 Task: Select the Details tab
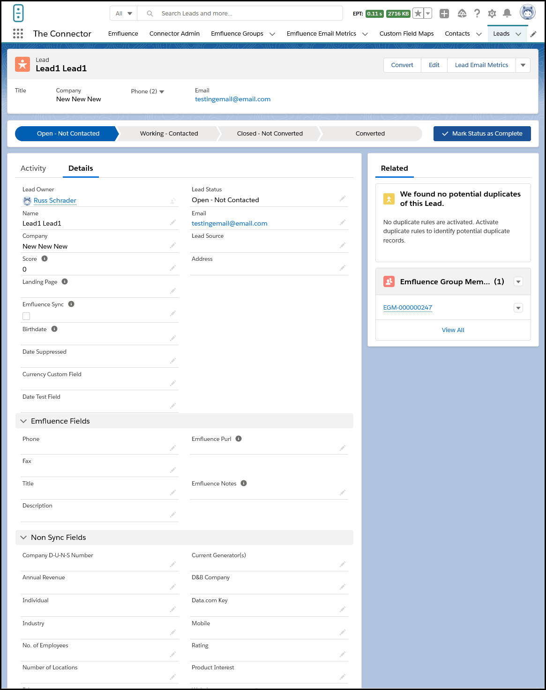(x=81, y=168)
